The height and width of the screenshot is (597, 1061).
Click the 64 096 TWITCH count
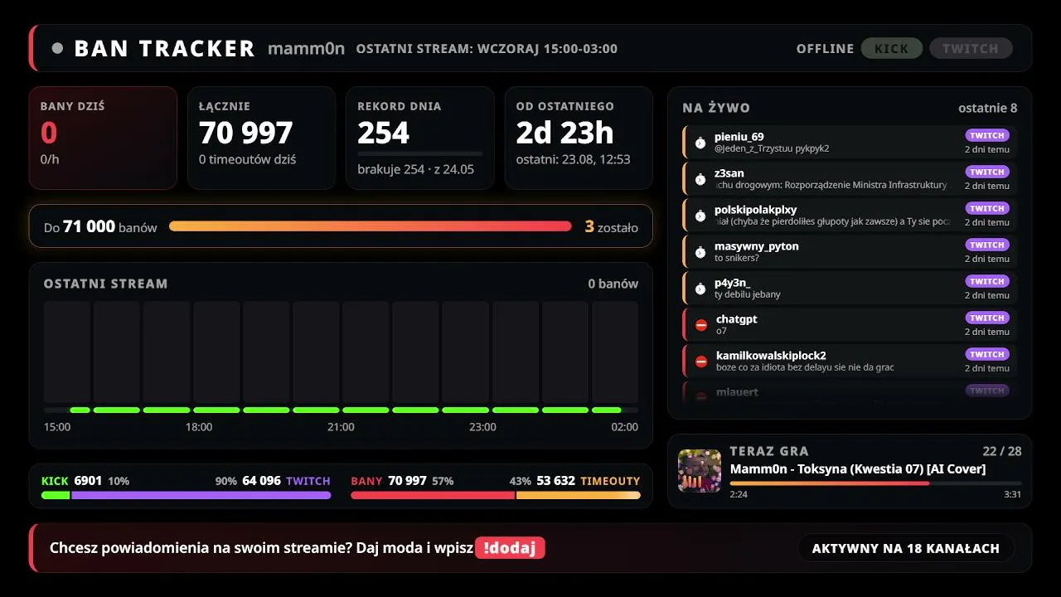[x=262, y=481]
